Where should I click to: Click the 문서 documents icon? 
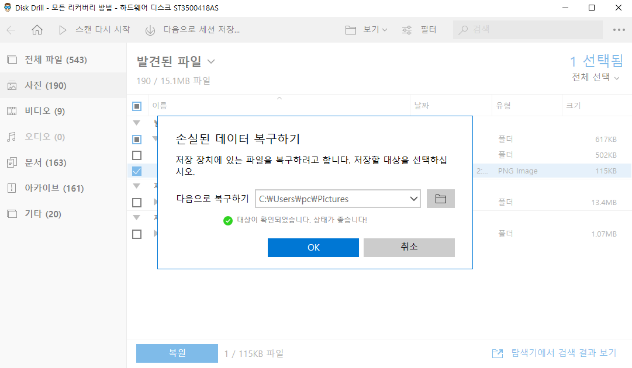pyautogui.click(x=12, y=162)
